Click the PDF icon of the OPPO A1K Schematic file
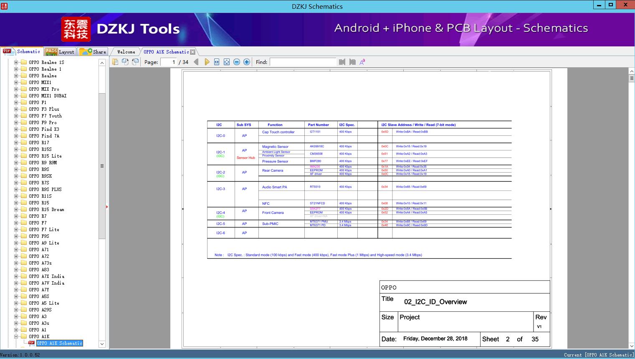The width and height of the screenshot is (635, 359). coord(31,343)
